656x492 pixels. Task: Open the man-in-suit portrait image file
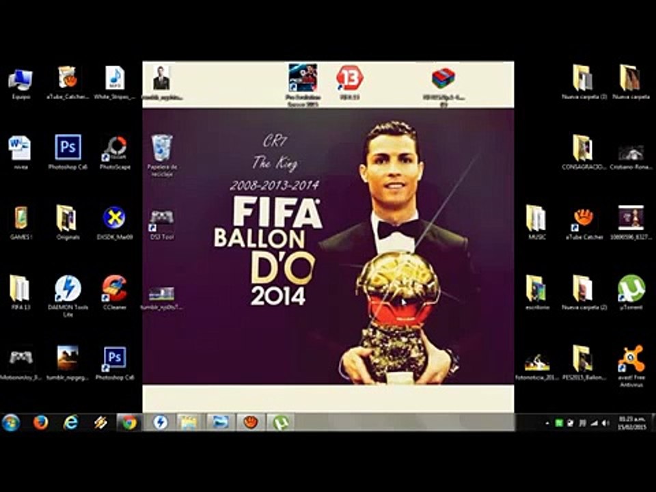[x=161, y=78]
